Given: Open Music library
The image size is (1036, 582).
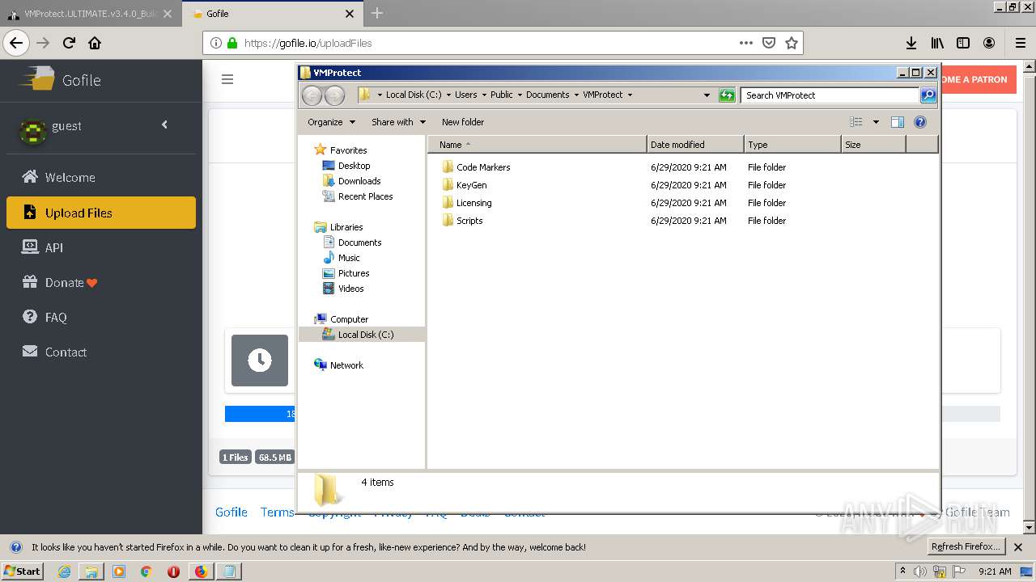Looking at the screenshot, I should (x=349, y=258).
